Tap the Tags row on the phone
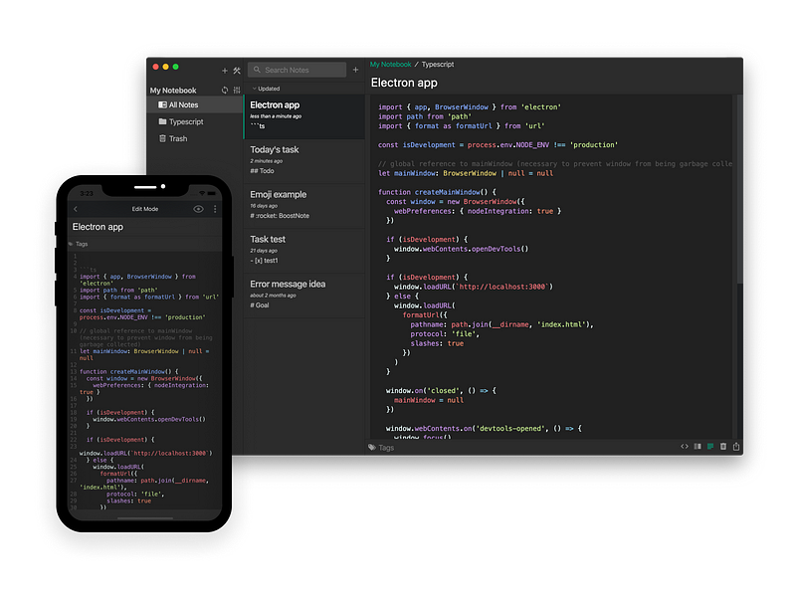This screenshot has height=597, width=796. point(144,244)
